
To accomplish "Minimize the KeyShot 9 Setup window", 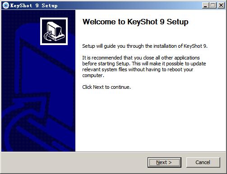I will 205,5.
